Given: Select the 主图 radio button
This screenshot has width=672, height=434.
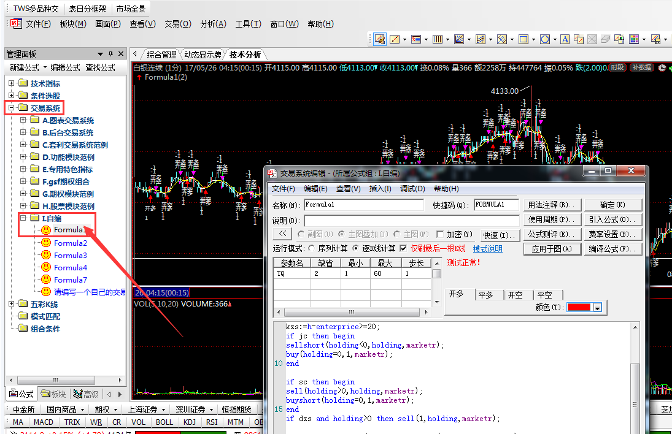Looking at the screenshot, I should tap(396, 234).
